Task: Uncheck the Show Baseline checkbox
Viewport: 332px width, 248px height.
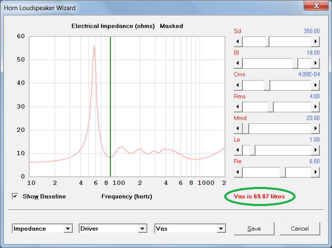Action: pos(15,196)
